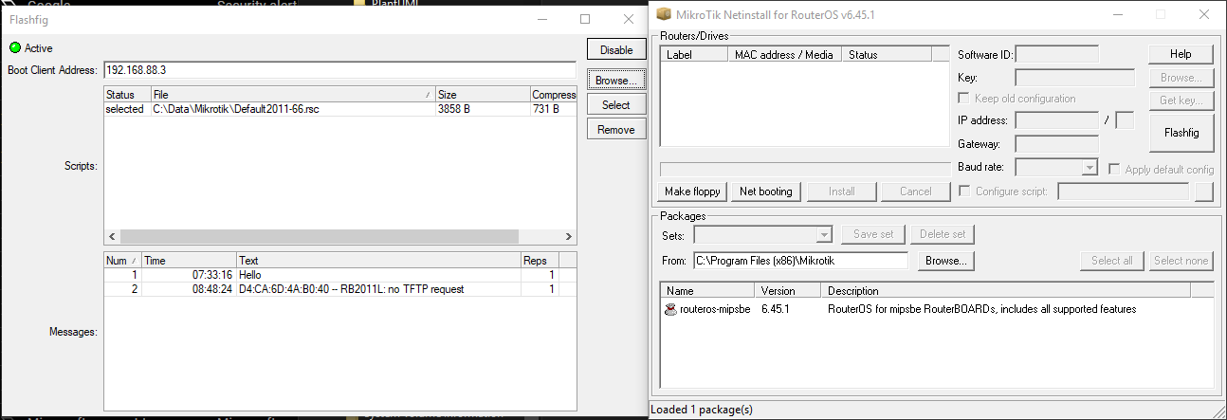Sort scripts by Size column header
1227x420 pixels.
click(x=483, y=95)
